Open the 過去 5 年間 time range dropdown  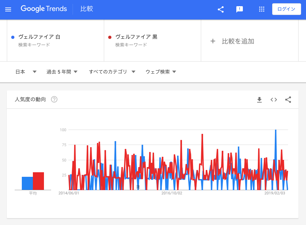(62, 72)
